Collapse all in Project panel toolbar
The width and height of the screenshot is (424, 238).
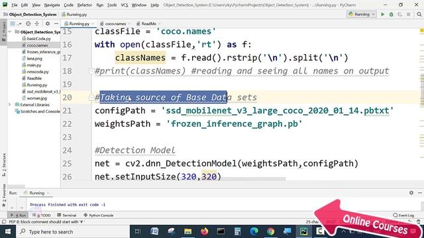tap(37, 24)
